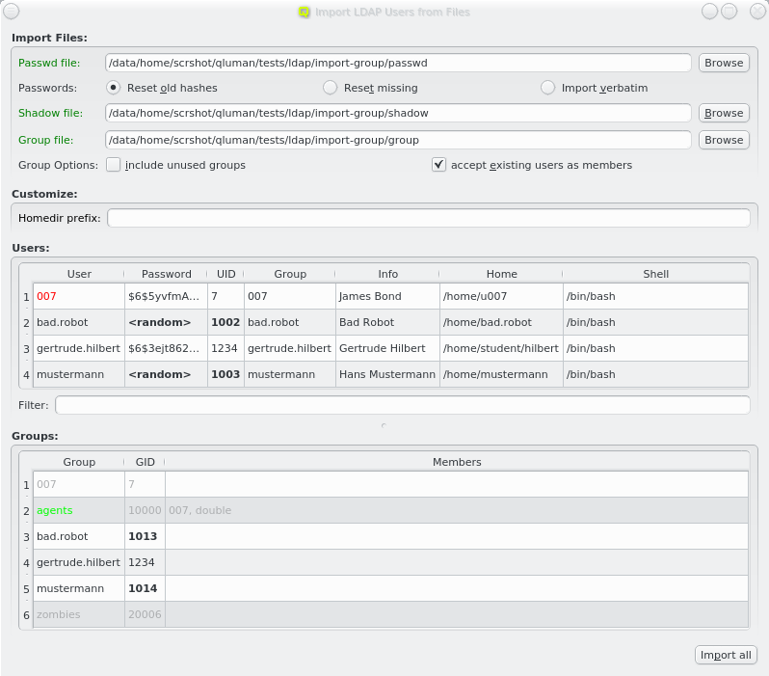This screenshot has height=676, width=769.
Task: Click the UID 1003 cell
Action: 225,374
